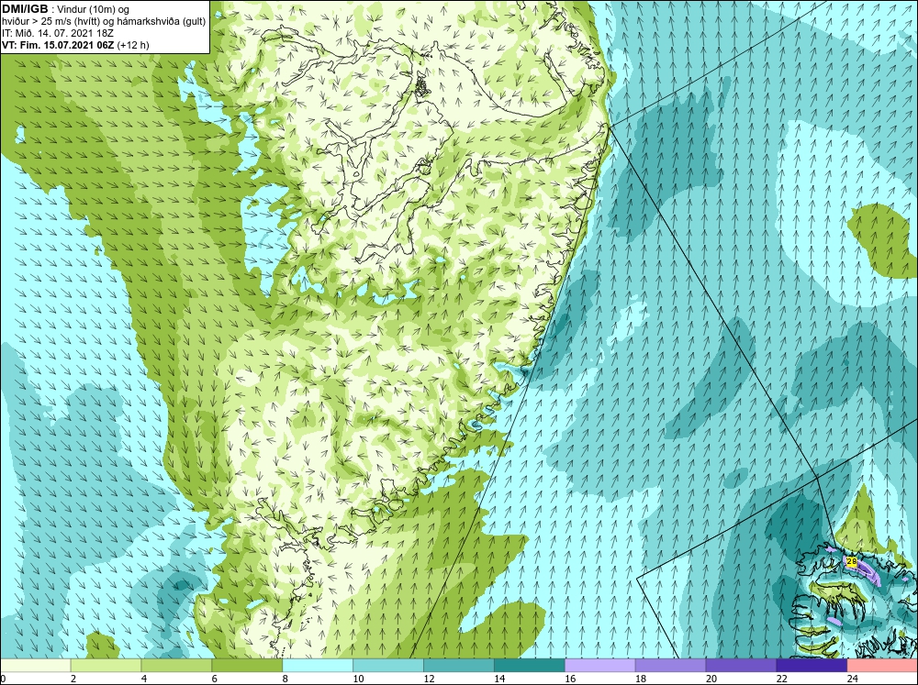
Task: Click the pale yellow 0–2 m/s legend swatch
Action: (35, 666)
